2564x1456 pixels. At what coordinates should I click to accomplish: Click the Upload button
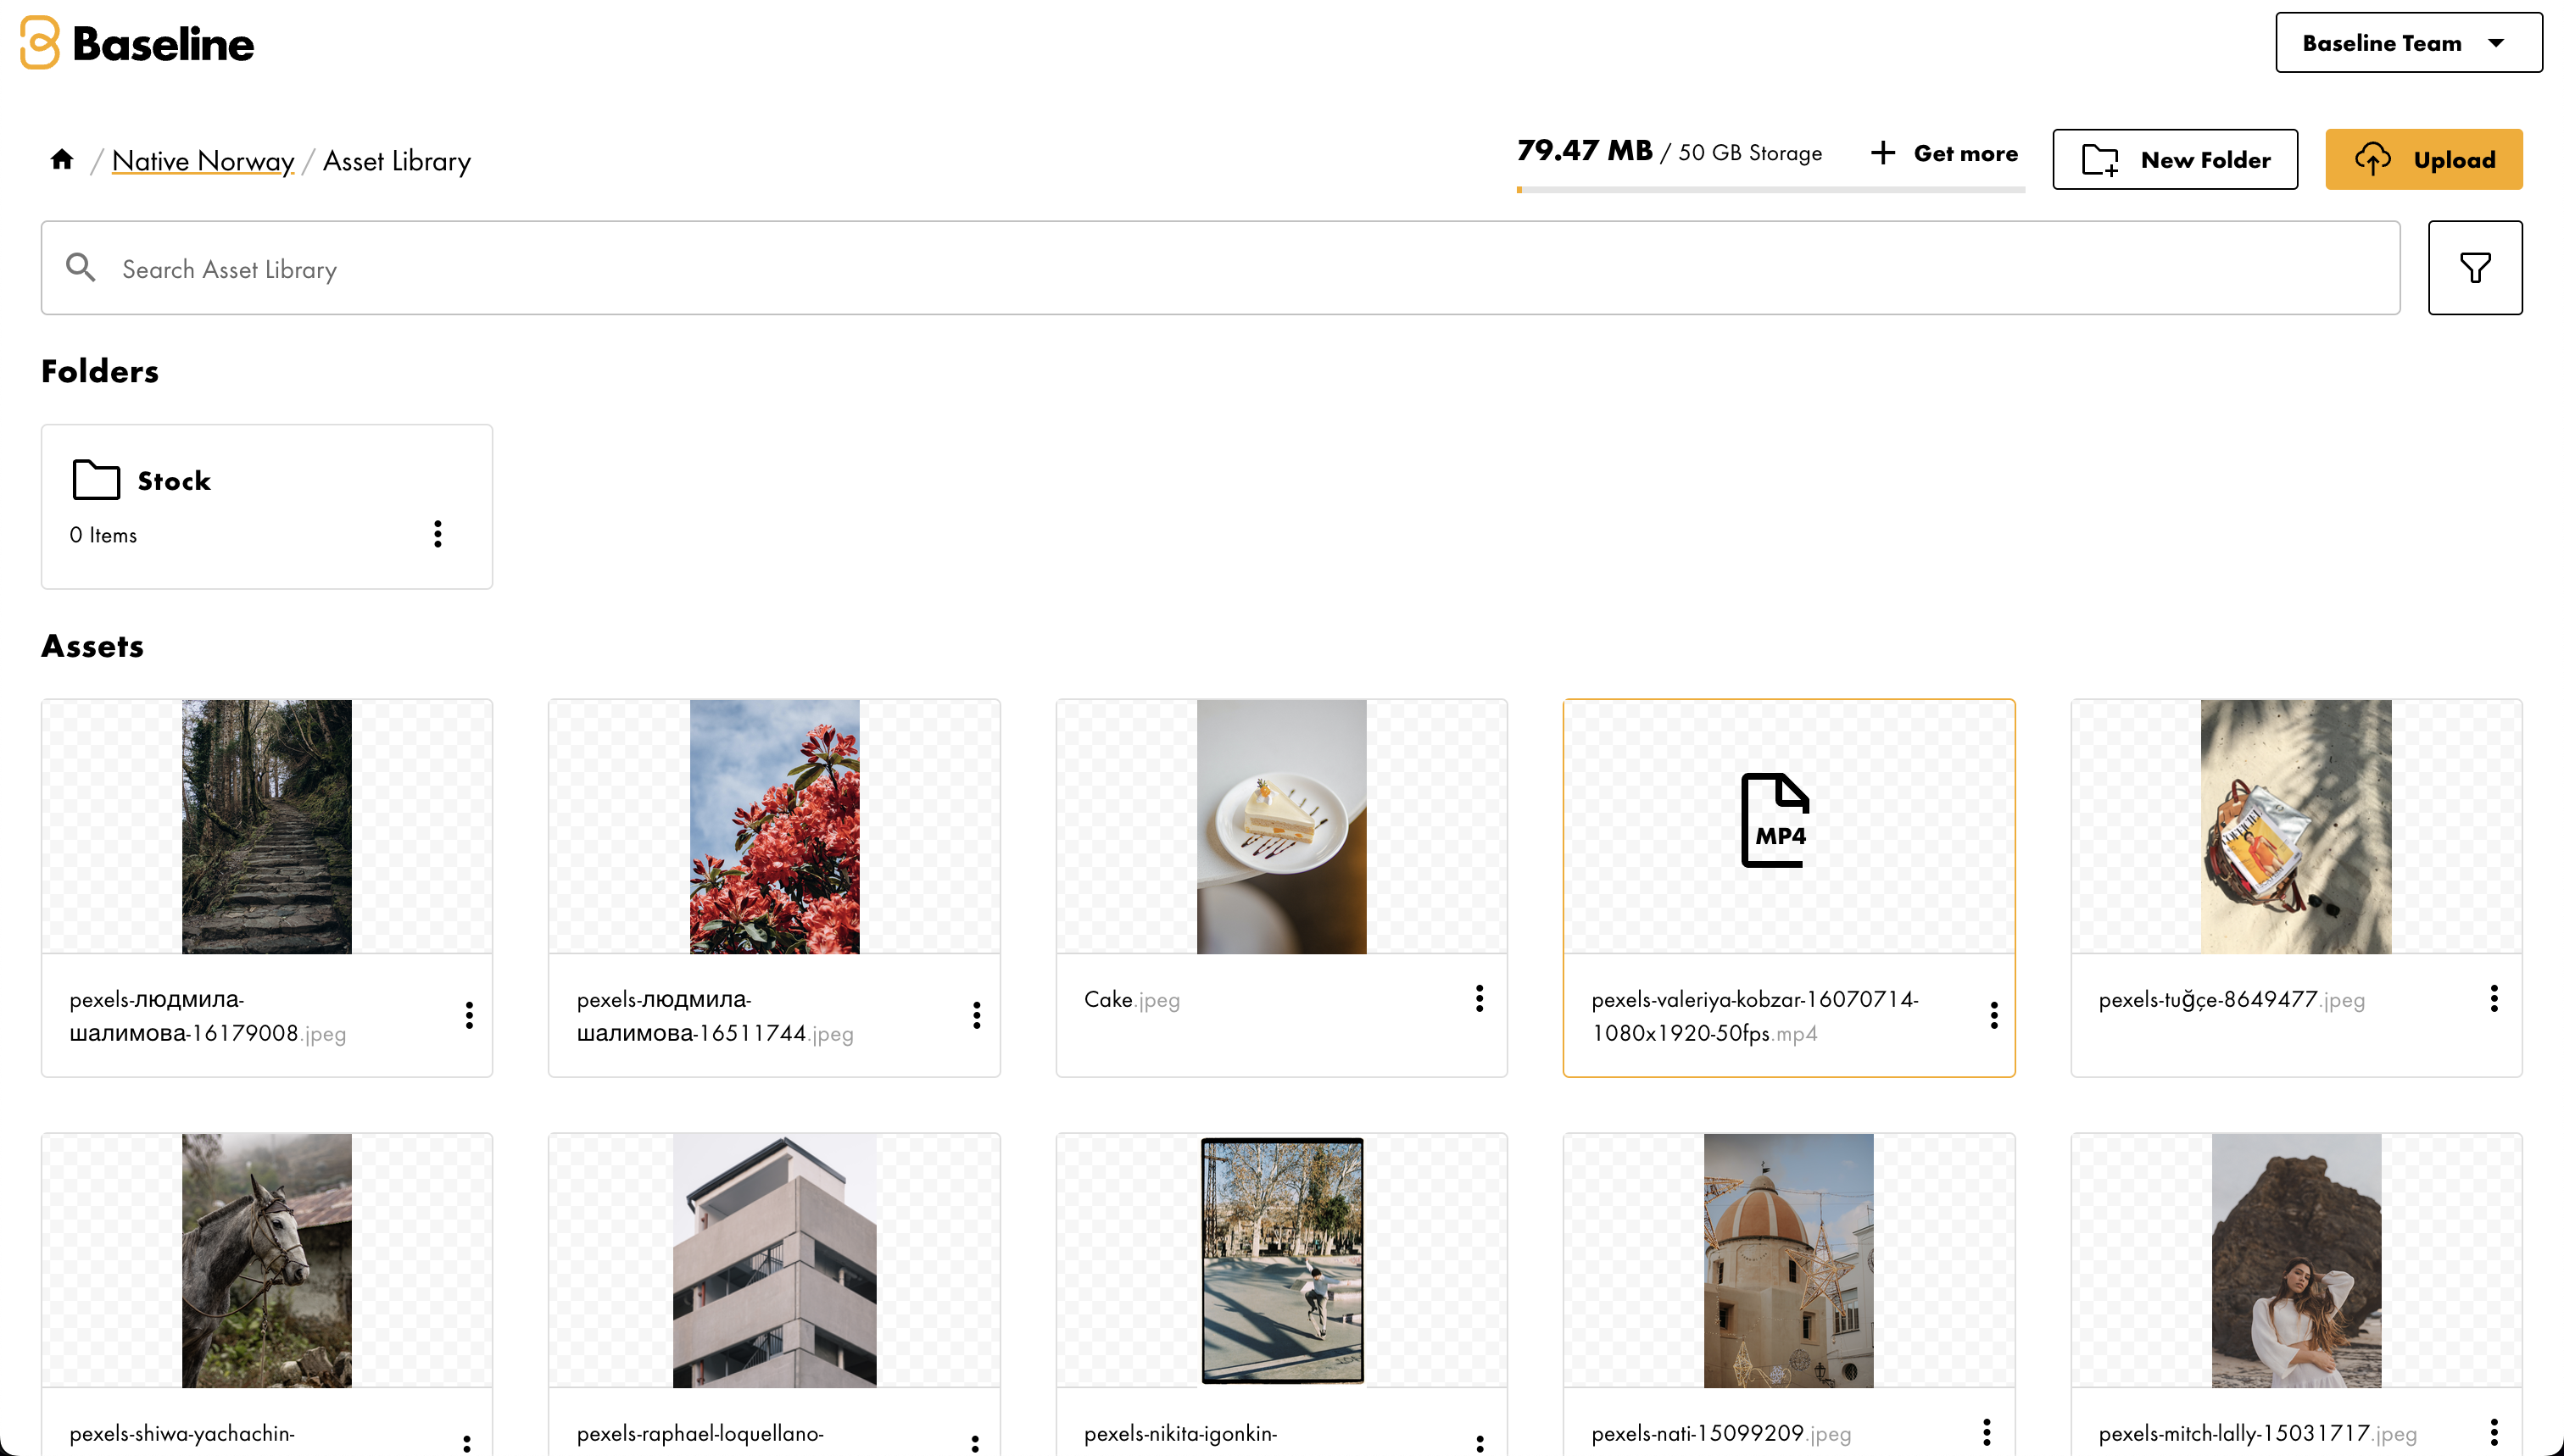point(2424,159)
